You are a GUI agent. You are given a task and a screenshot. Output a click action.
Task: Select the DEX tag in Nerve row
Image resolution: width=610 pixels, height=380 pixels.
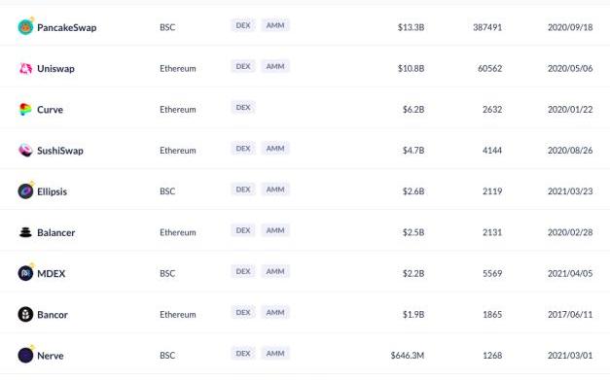[x=243, y=353]
